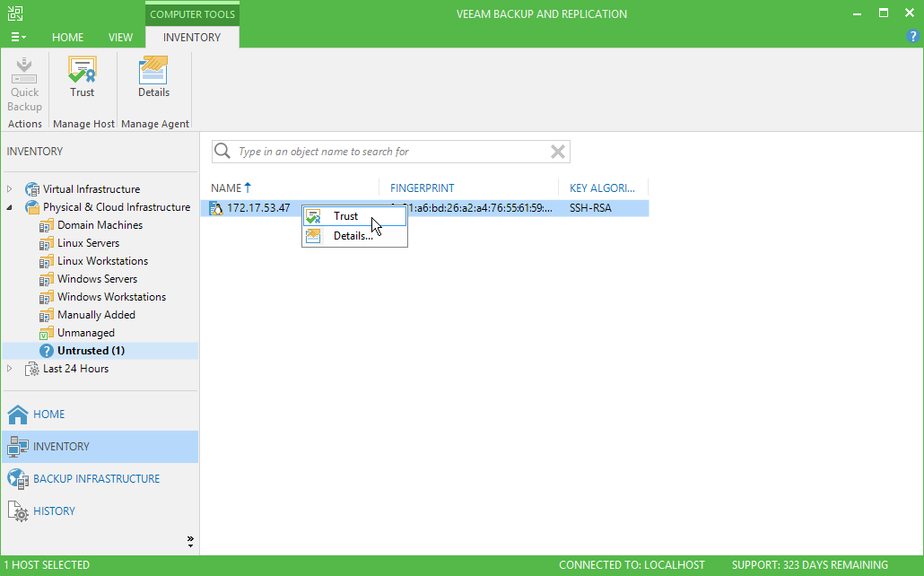Click the HOME house icon

click(x=18, y=415)
